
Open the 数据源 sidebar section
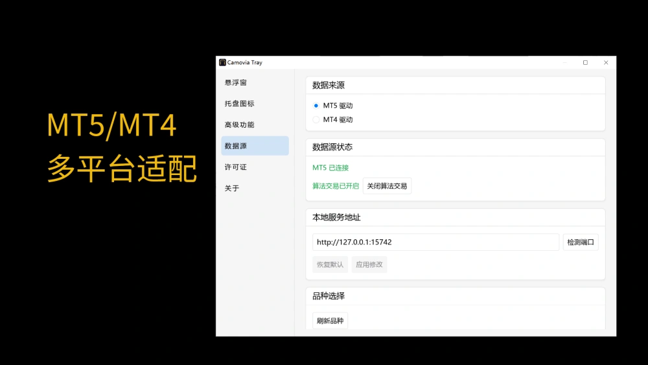tap(255, 146)
